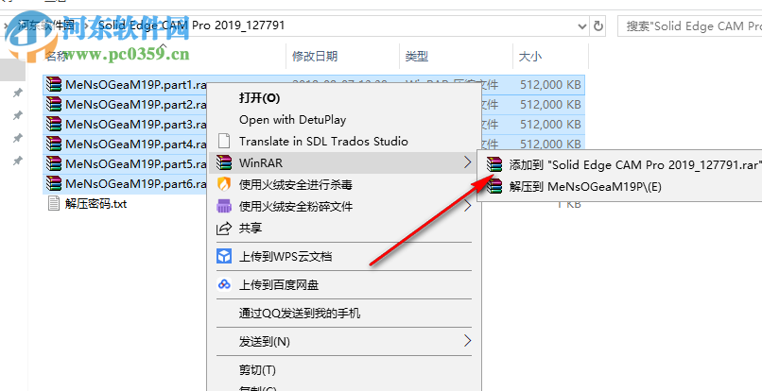Viewport: 762px width, 391px height.
Task: Click WinRAR icon in context menu
Action: pyautogui.click(x=224, y=162)
